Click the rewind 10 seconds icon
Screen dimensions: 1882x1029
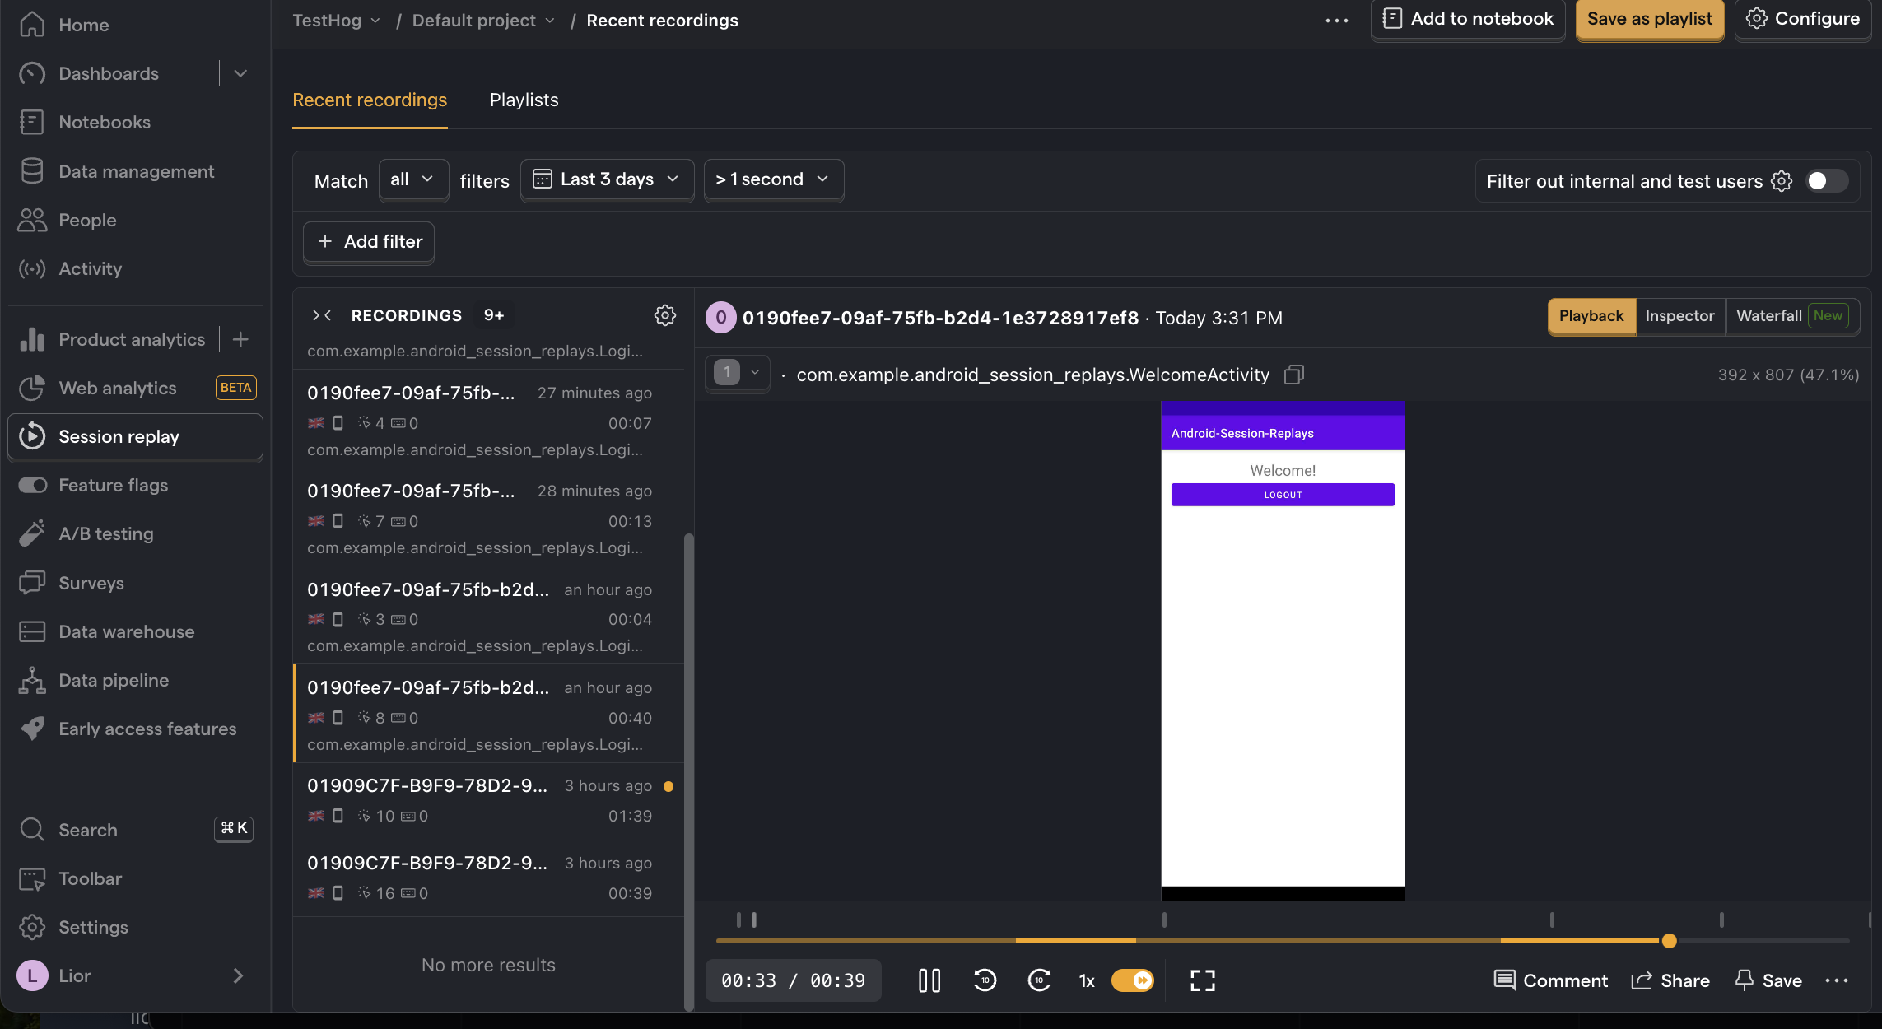tap(985, 978)
